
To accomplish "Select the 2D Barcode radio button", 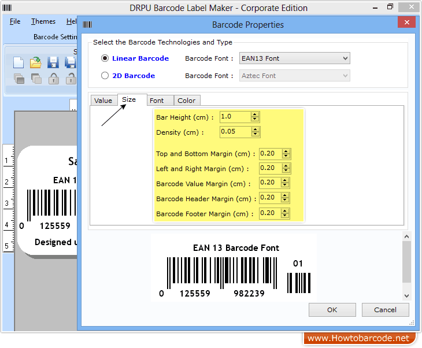I will pyautogui.click(x=105, y=76).
